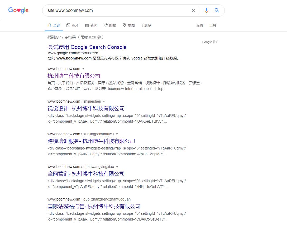Open 工具 (Tools) options
This screenshot has height=230, width=287.
[x=213, y=25]
